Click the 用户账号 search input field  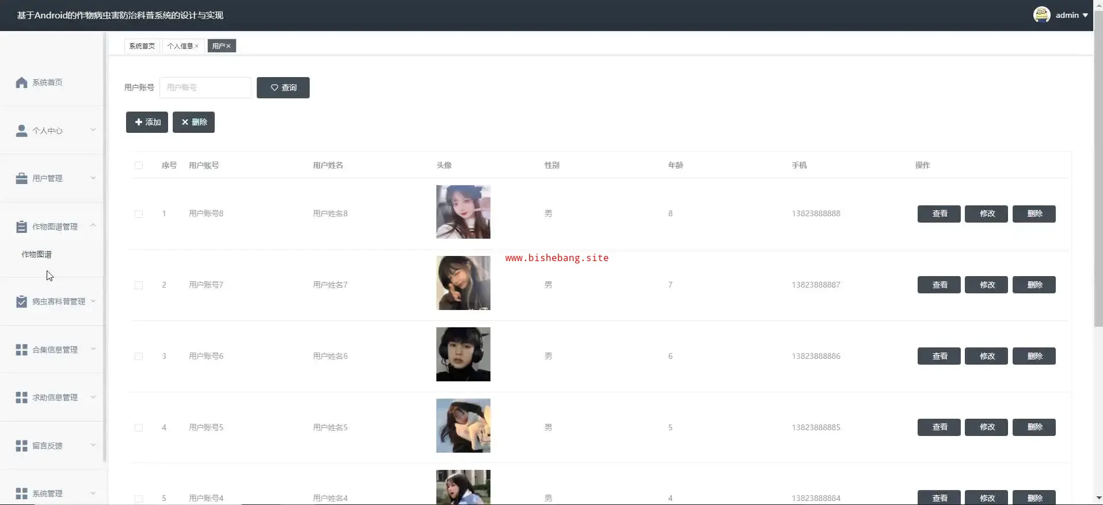point(206,87)
